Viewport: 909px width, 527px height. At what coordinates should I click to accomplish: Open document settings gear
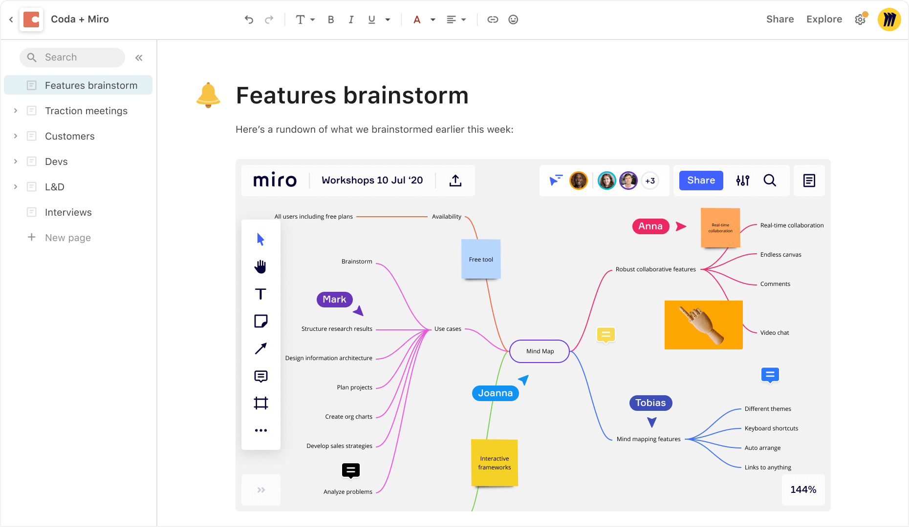point(860,20)
